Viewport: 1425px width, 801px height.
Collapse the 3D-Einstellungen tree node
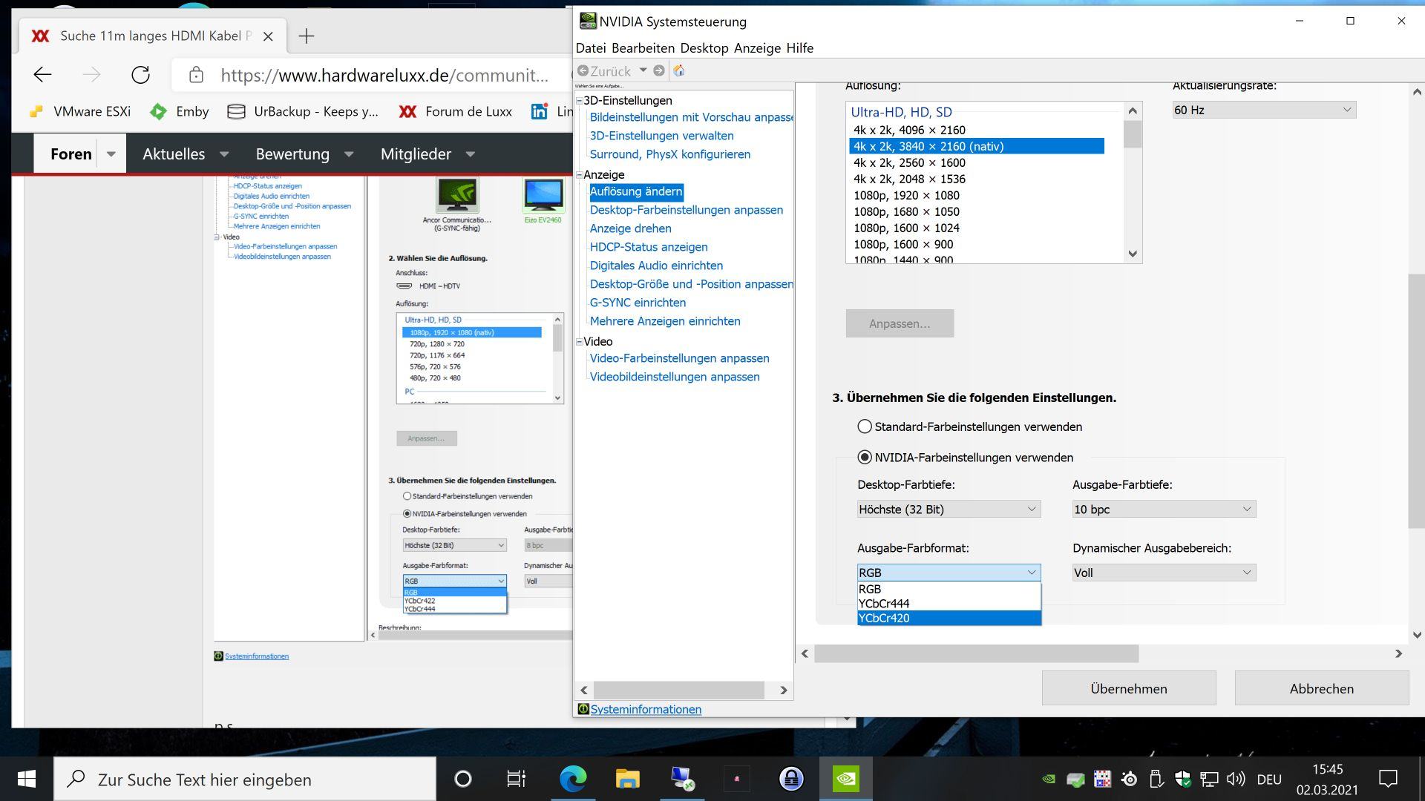click(580, 101)
